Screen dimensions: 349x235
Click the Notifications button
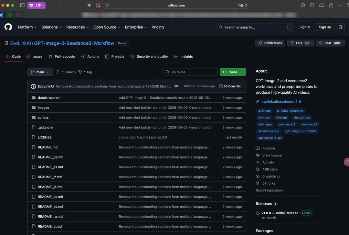click(x=270, y=43)
